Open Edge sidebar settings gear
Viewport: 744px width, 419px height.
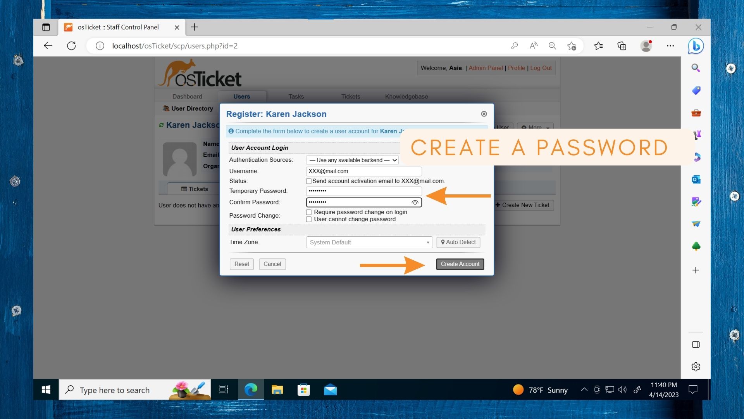[696, 367]
